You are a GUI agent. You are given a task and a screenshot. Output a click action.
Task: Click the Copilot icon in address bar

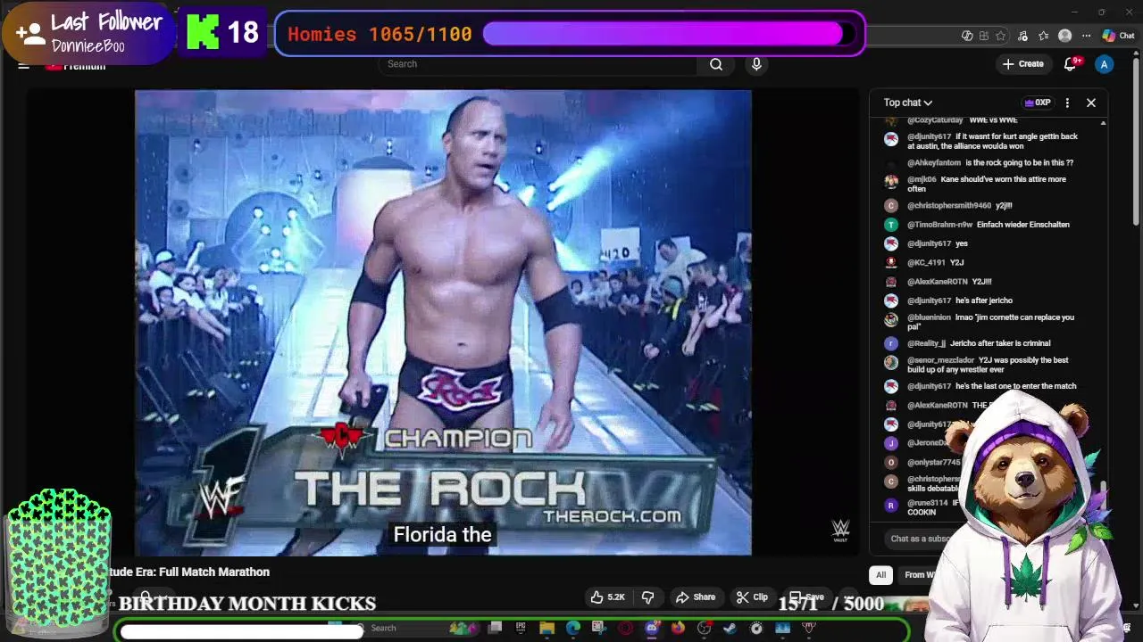[967, 36]
